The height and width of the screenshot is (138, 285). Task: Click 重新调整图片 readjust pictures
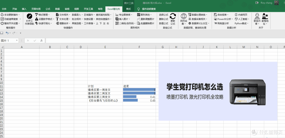(146, 19)
